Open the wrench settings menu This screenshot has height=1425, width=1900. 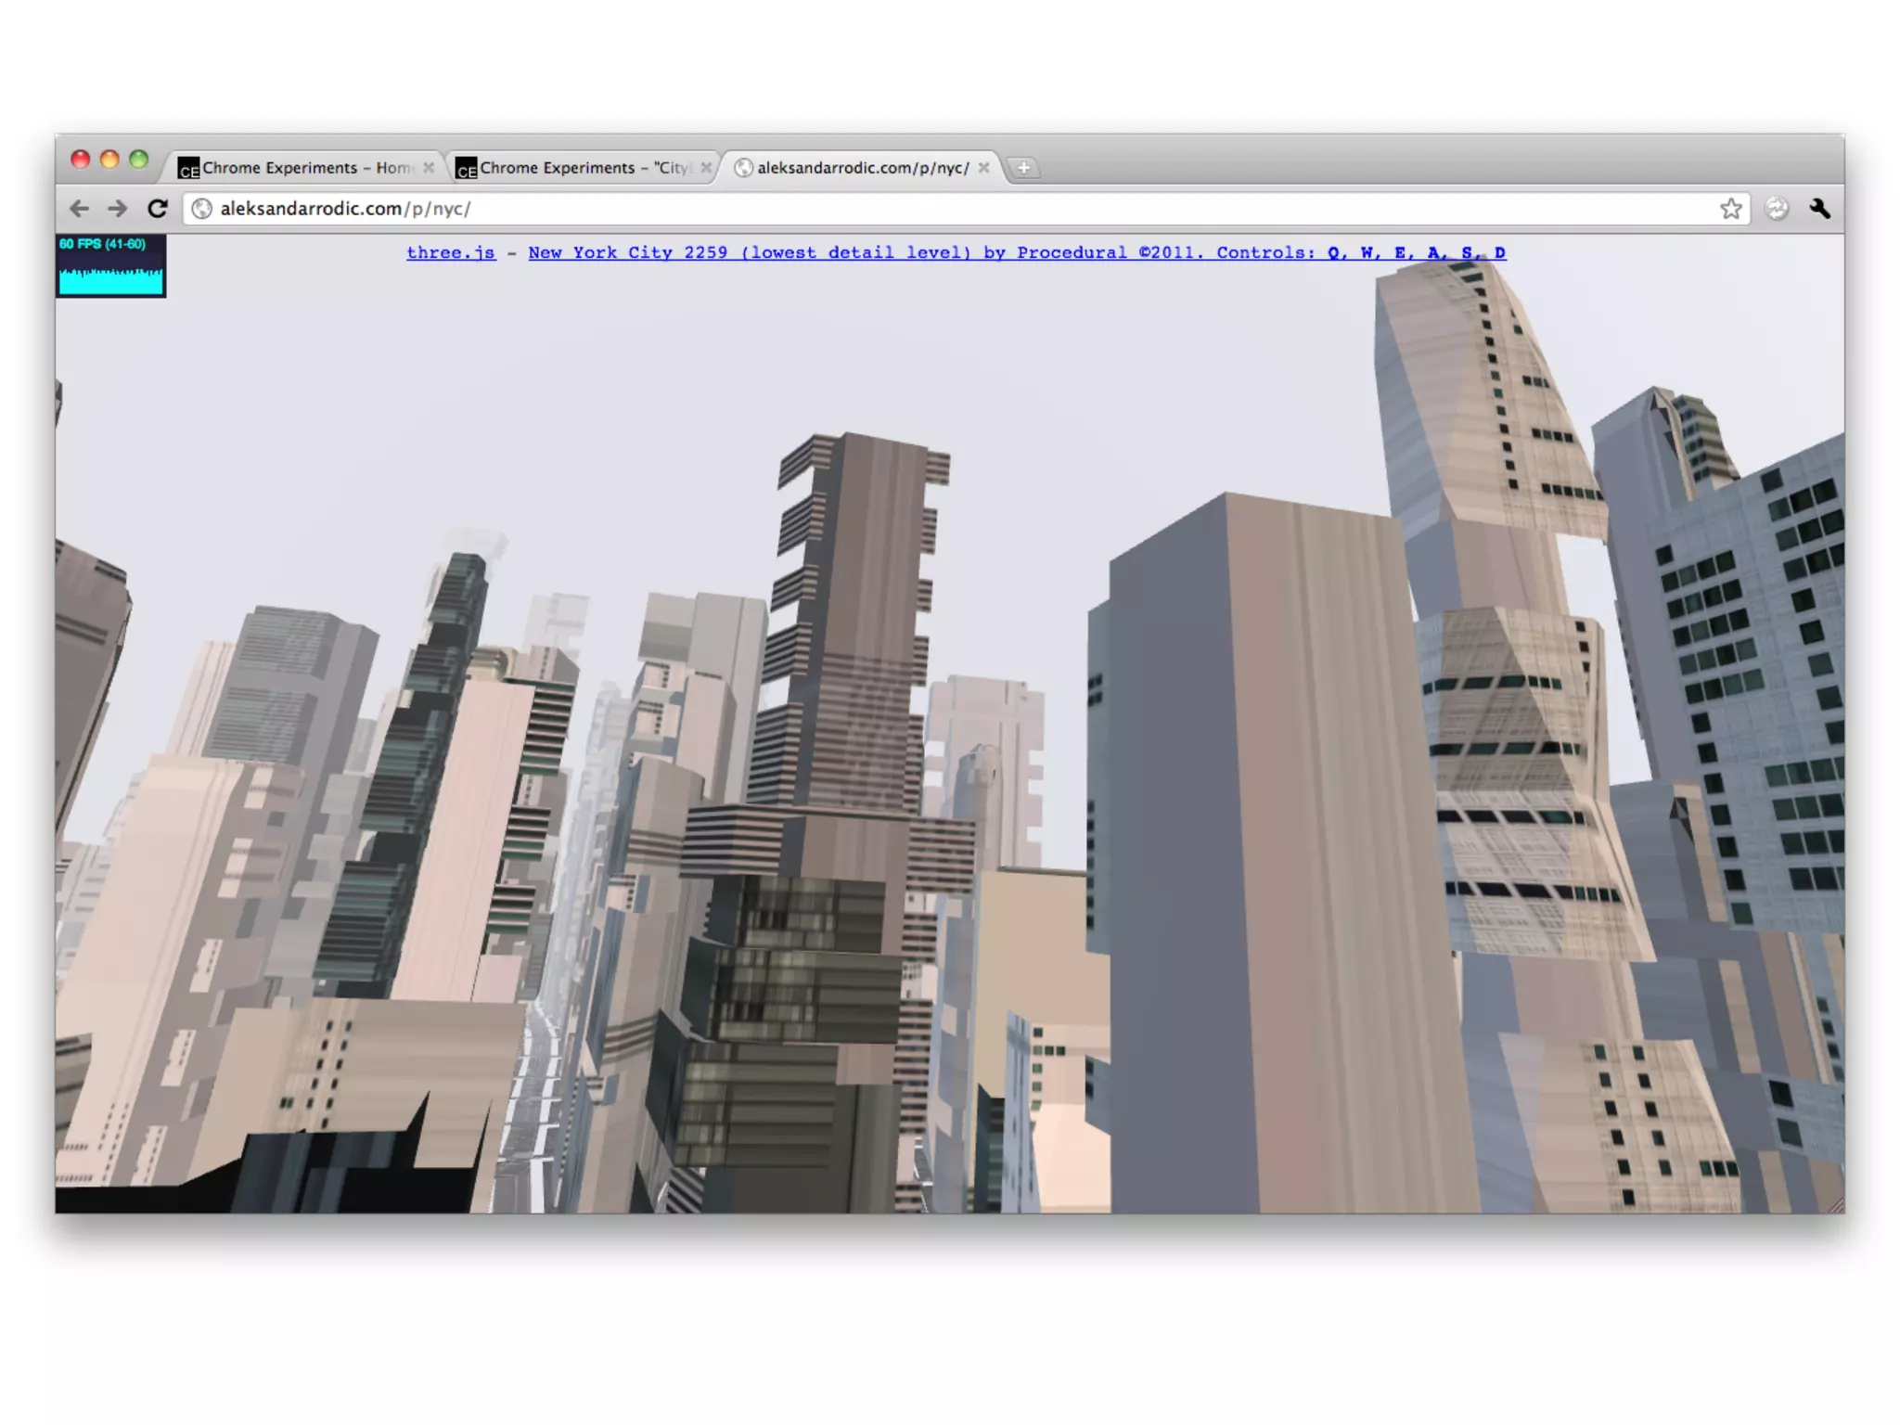tap(1819, 209)
